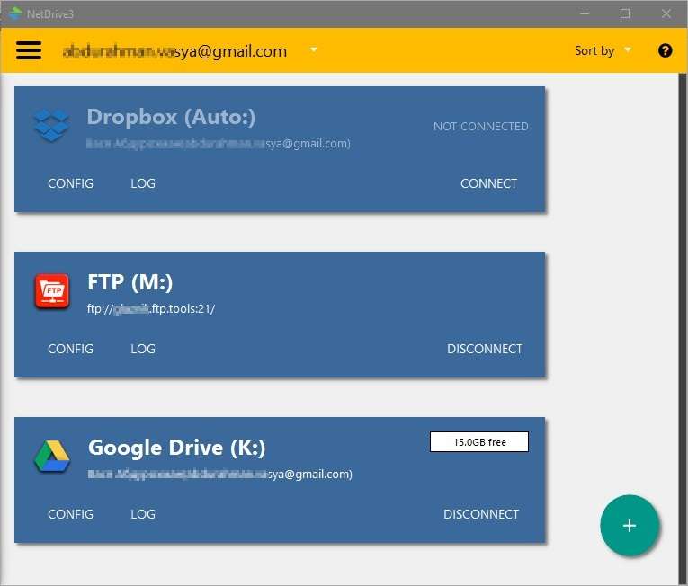Connect the Dropbox drive
Screen dimensions: 688x586
point(488,183)
